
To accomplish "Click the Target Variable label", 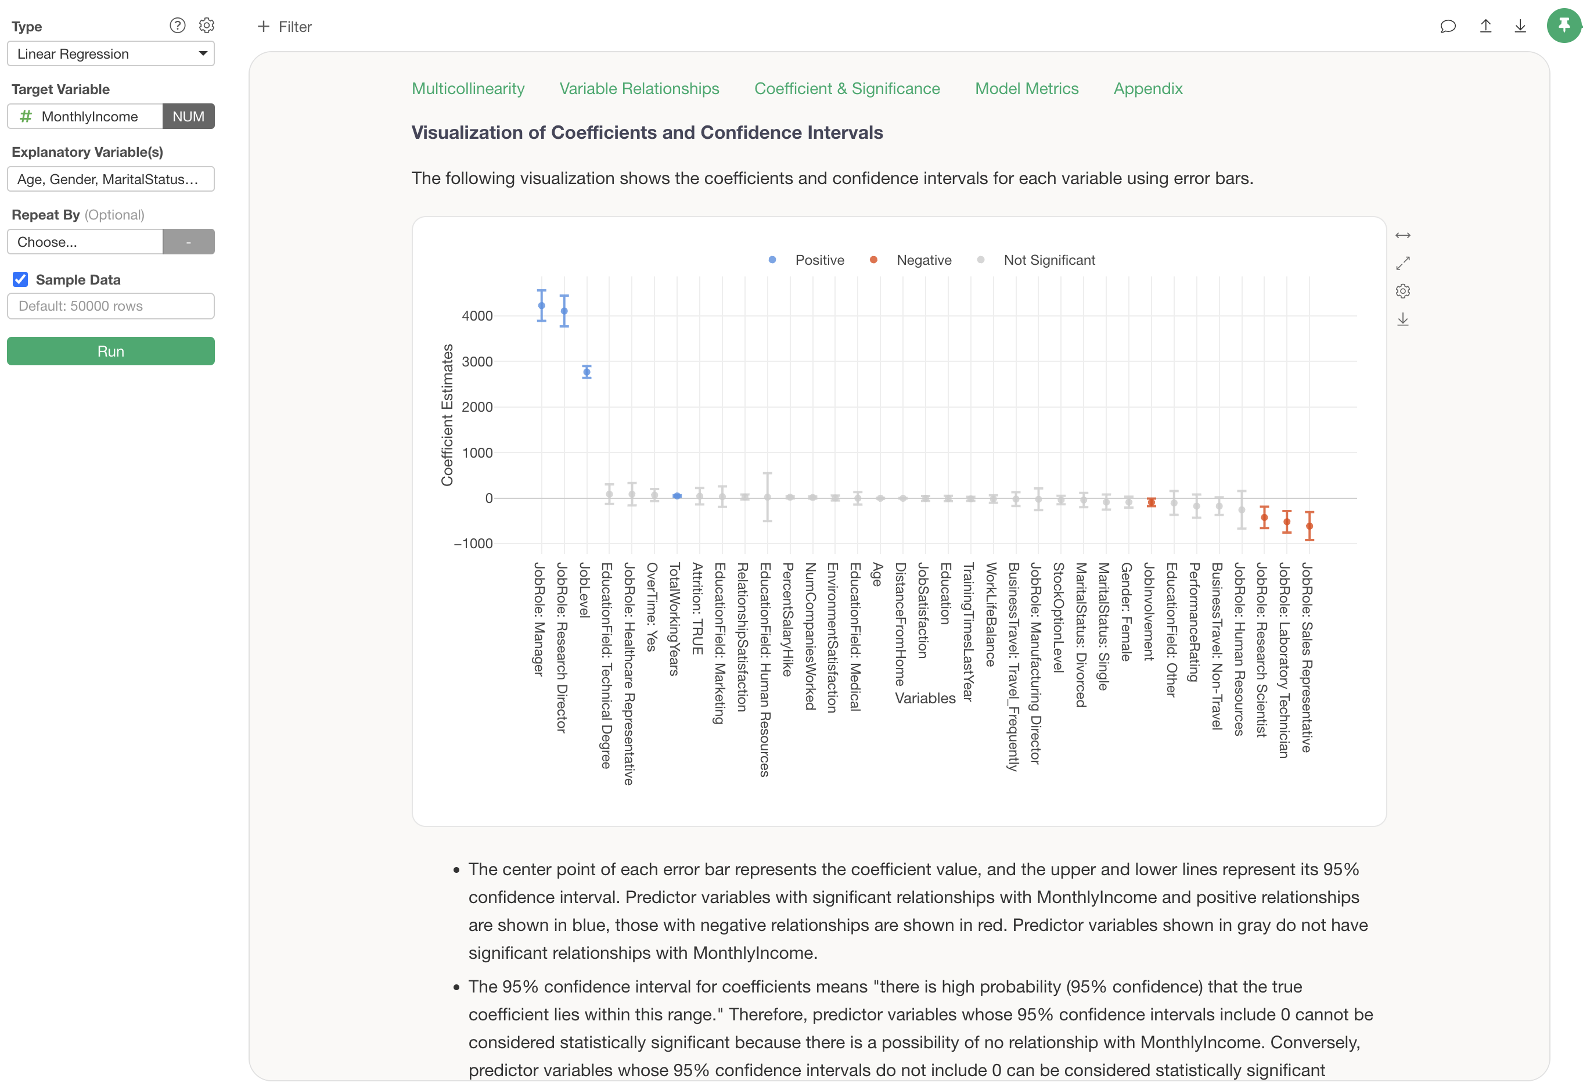I will click(60, 89).
